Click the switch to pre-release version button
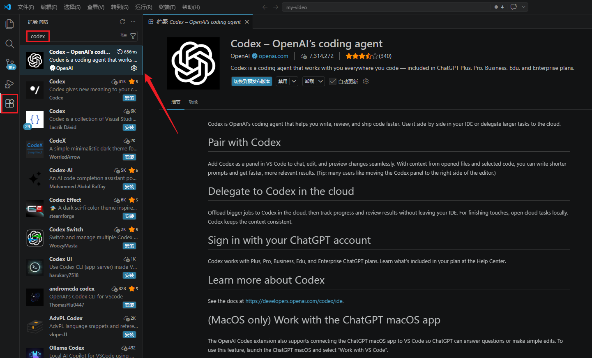 (x=252, y=81)
